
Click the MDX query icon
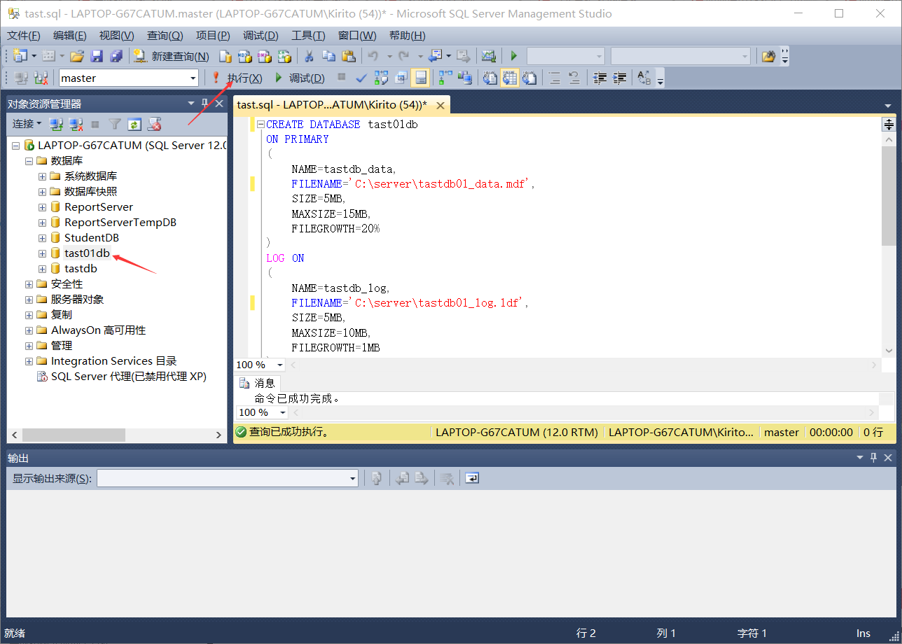245,56
